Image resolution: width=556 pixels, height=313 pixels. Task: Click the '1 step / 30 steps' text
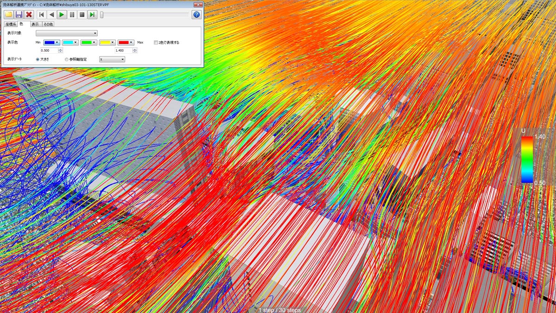click(279, 310)
